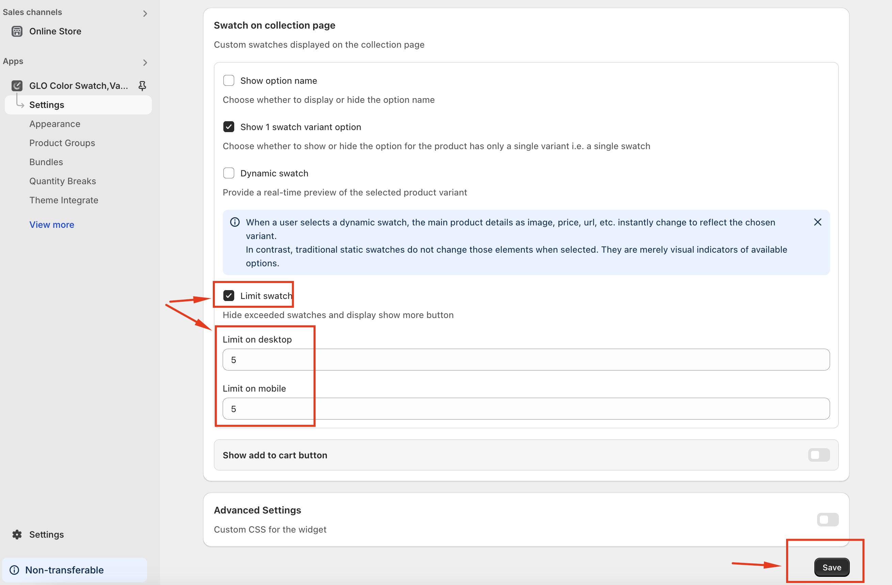892x585 pixels.
Task: Uncheck Show 1 swatch variant option
Action: point(229,127)
